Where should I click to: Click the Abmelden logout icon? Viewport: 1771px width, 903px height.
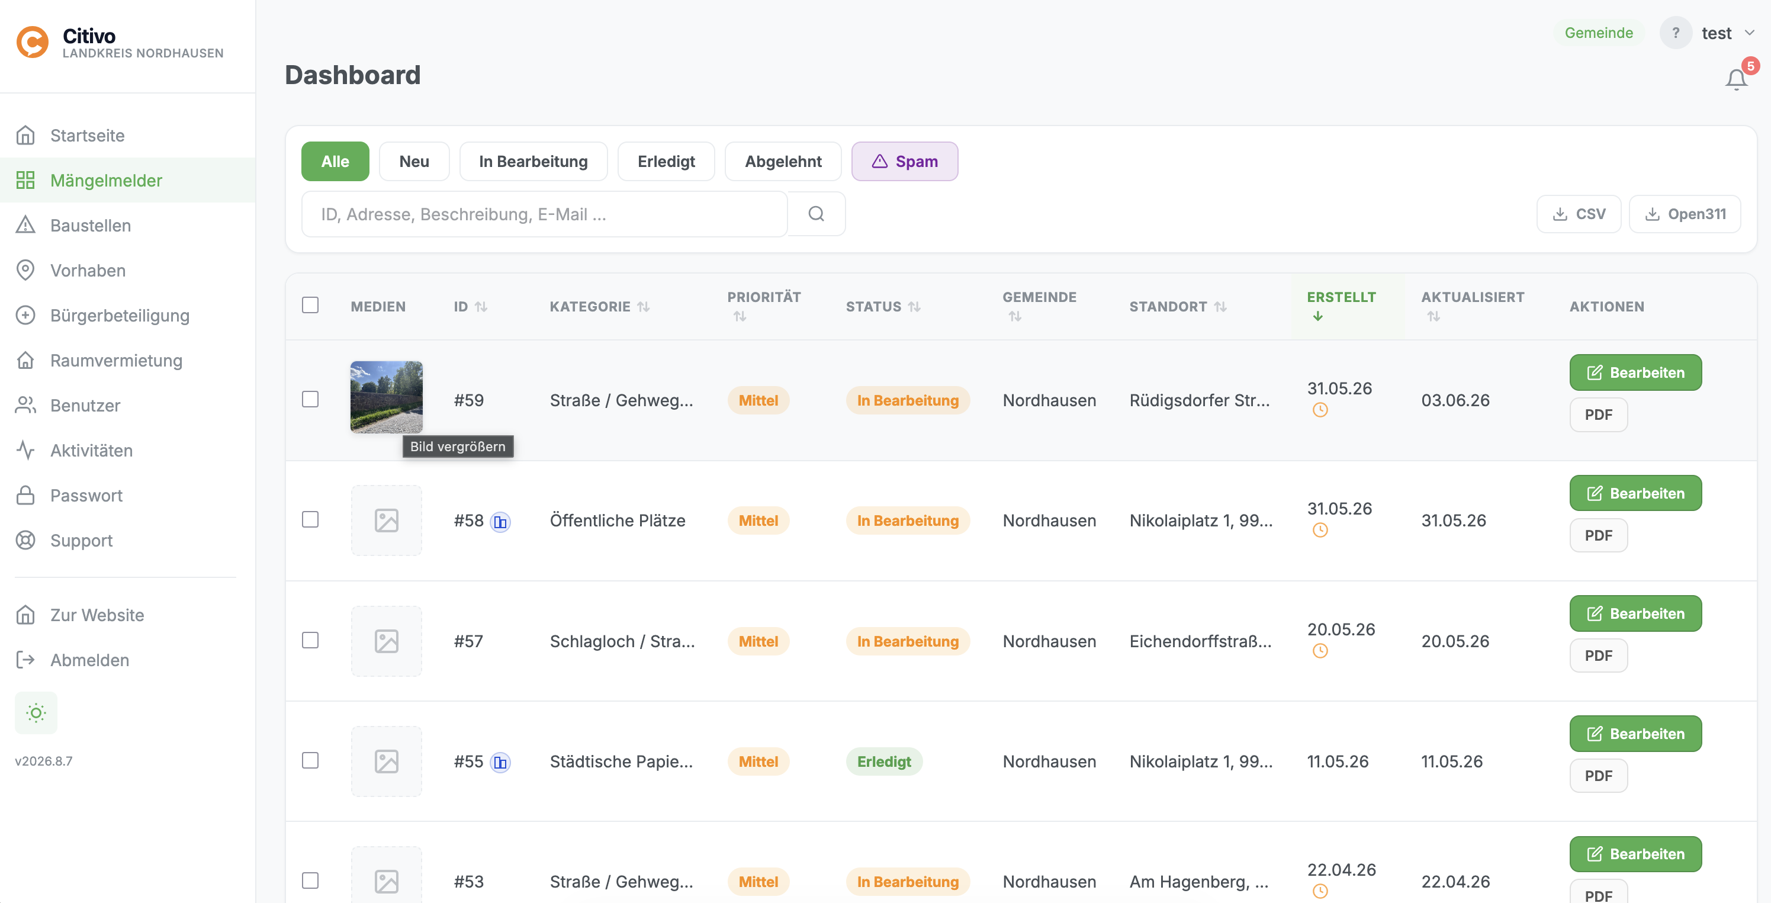[x=25, y=660]
